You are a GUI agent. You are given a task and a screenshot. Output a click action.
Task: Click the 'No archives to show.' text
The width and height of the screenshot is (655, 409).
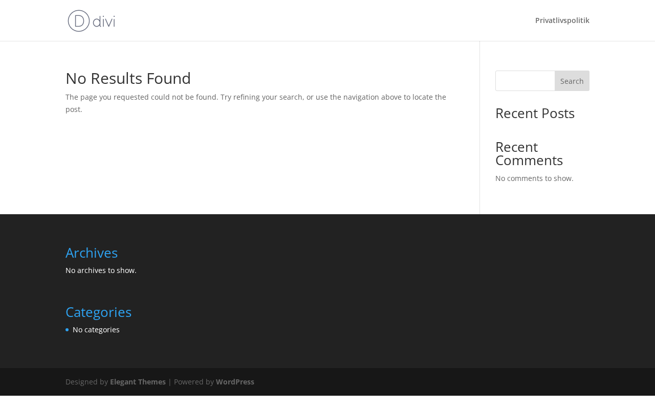click(x=101, y=270)
